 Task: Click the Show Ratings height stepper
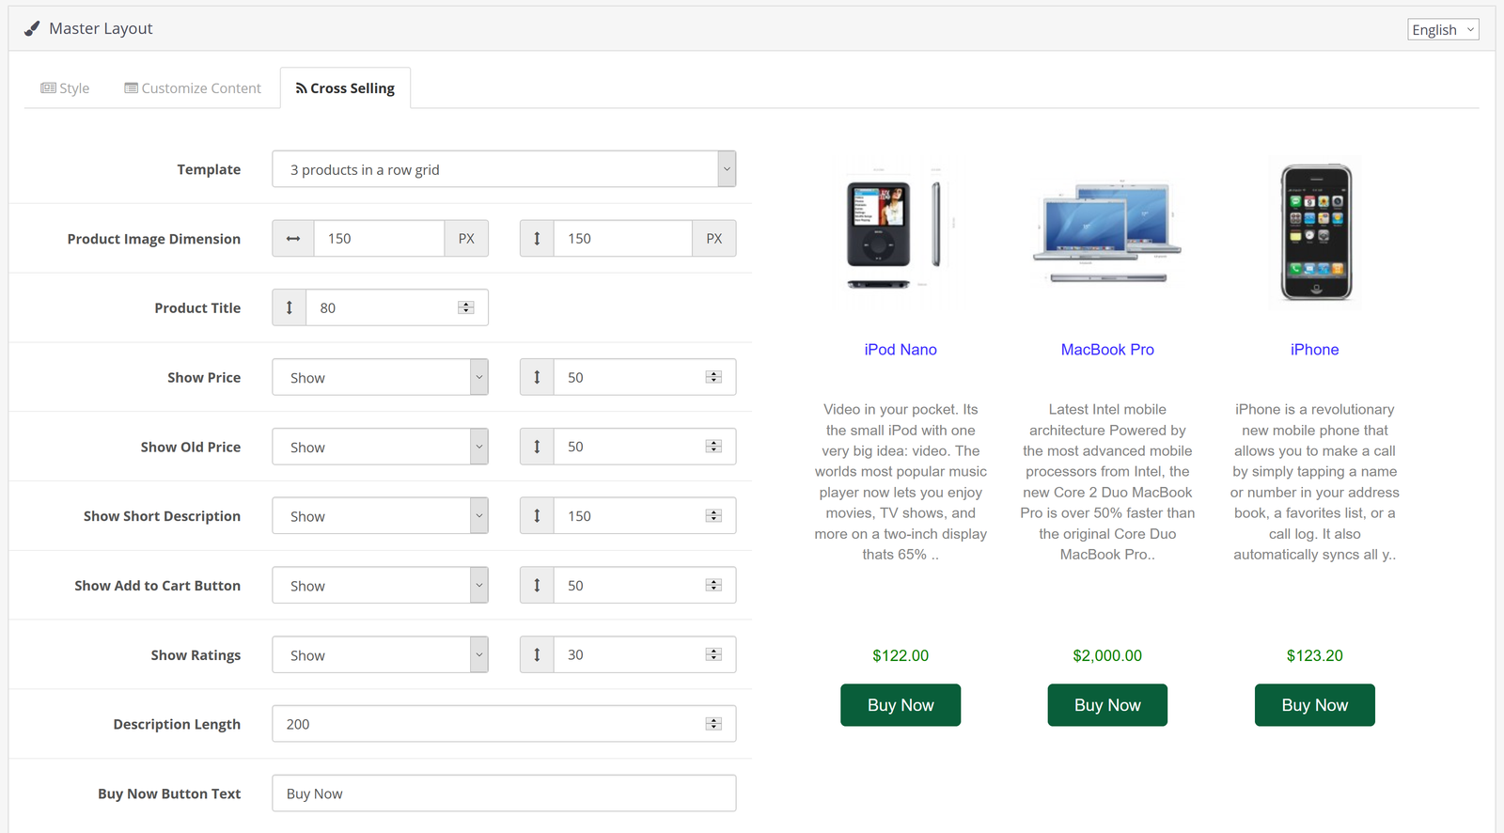(x=714, y=654)
